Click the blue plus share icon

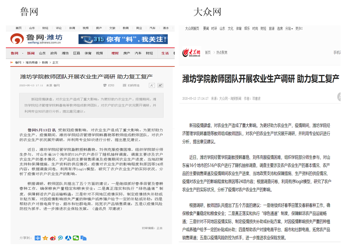(x=38, y=238)
